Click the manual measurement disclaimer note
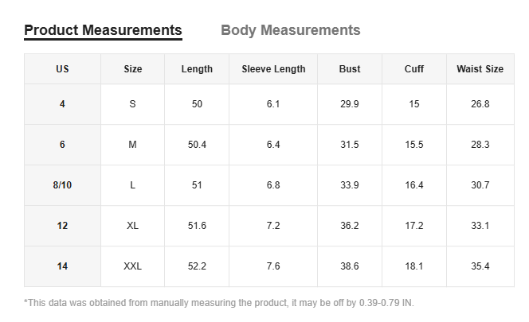Viewport: 529px width, 322px height. [x=219, y=303]
